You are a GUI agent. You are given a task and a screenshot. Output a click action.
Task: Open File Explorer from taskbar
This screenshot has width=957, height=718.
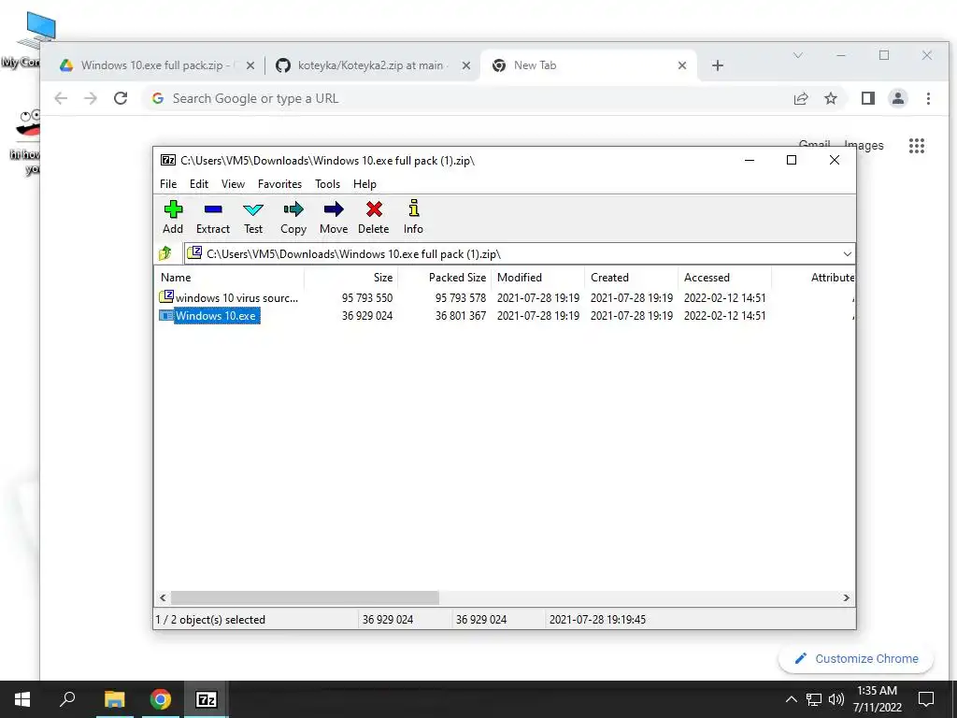114,699
